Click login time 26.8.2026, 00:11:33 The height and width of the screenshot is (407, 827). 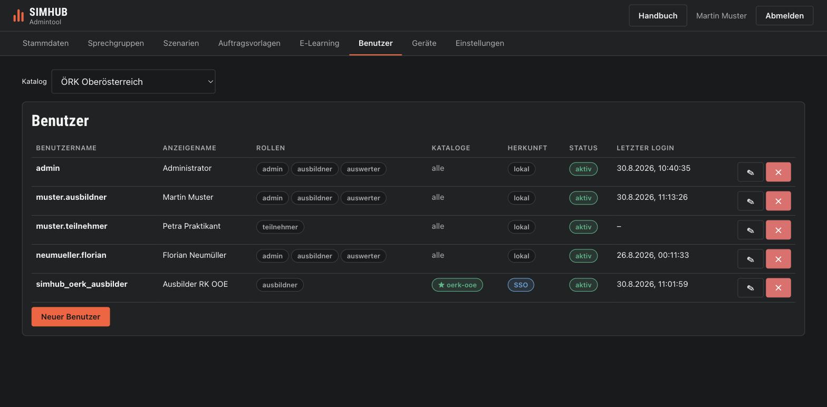coord(652,255)
